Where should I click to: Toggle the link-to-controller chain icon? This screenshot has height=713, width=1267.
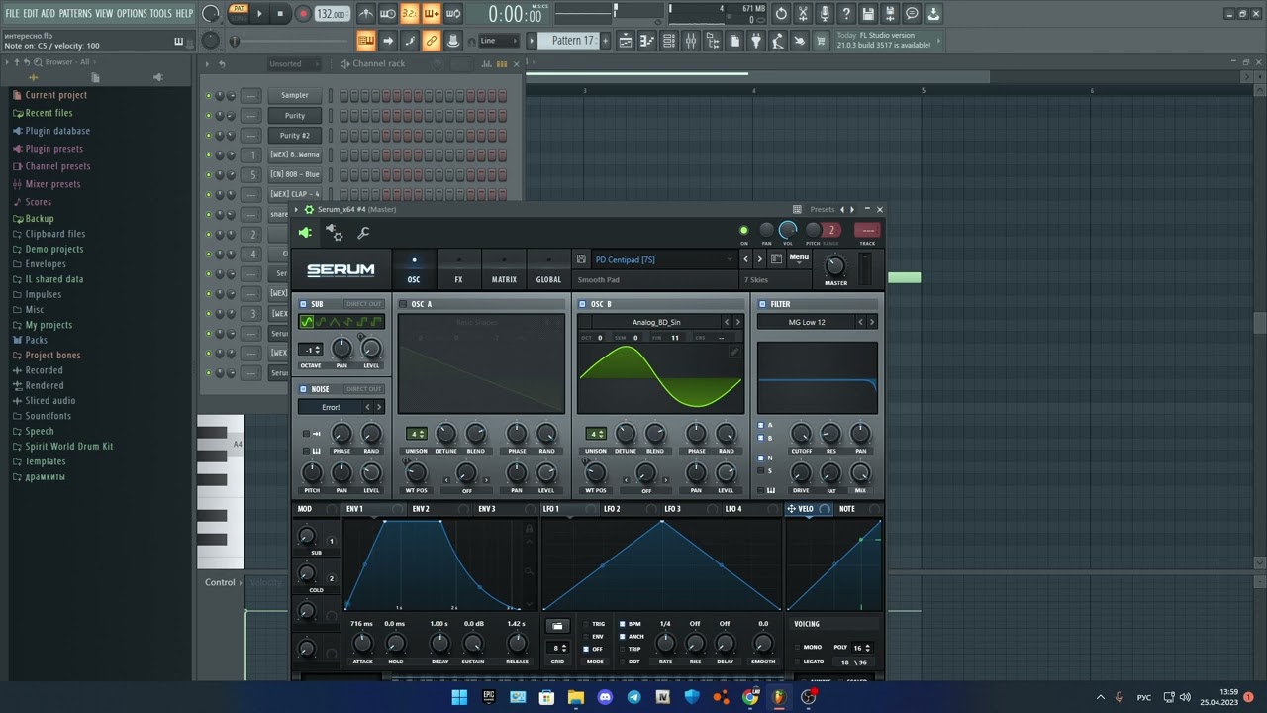432,41
